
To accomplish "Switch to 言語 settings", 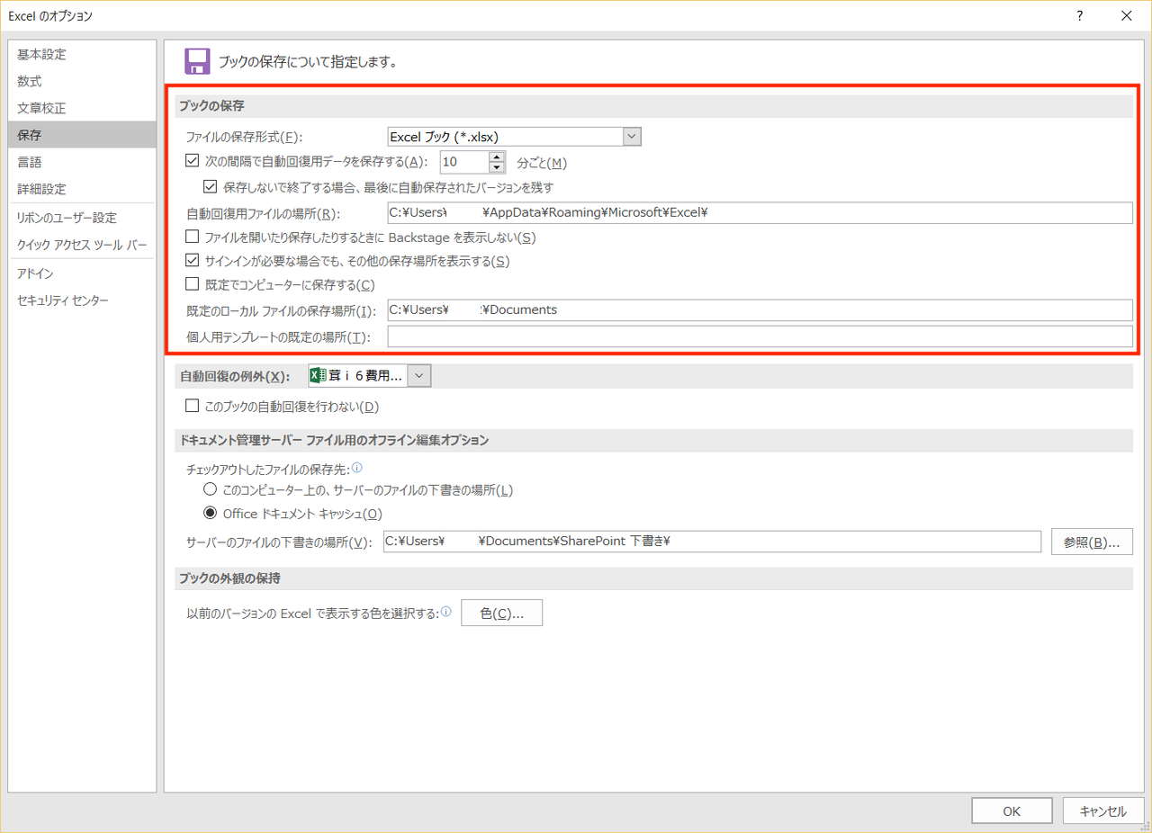I will [82, 163].
